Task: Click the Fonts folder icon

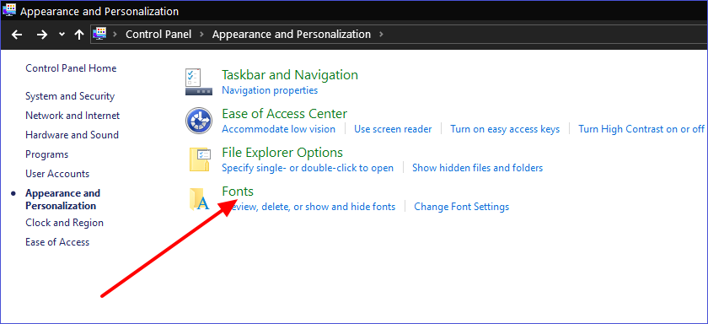Action: click(199, 199)
